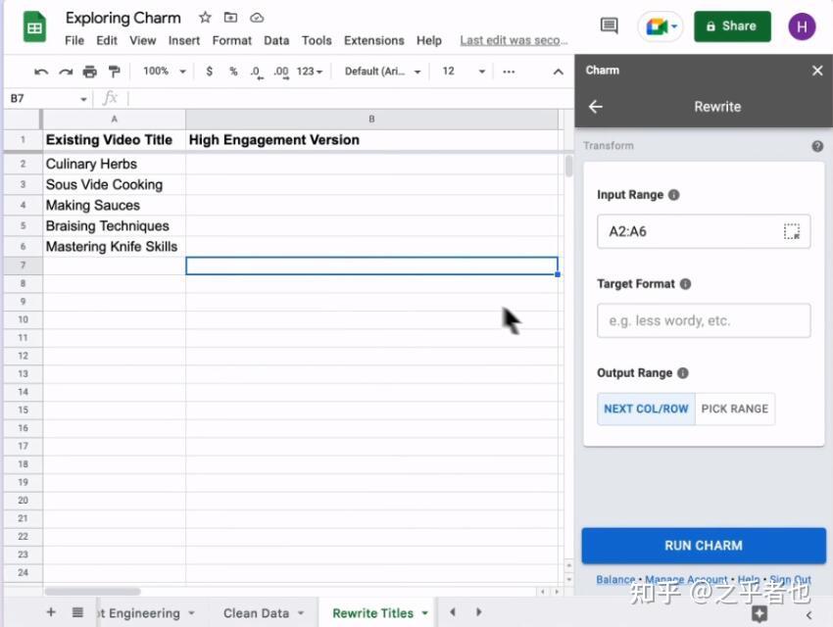
Task: Open the zoom level dropdown
Action: [x=163, y=71]
